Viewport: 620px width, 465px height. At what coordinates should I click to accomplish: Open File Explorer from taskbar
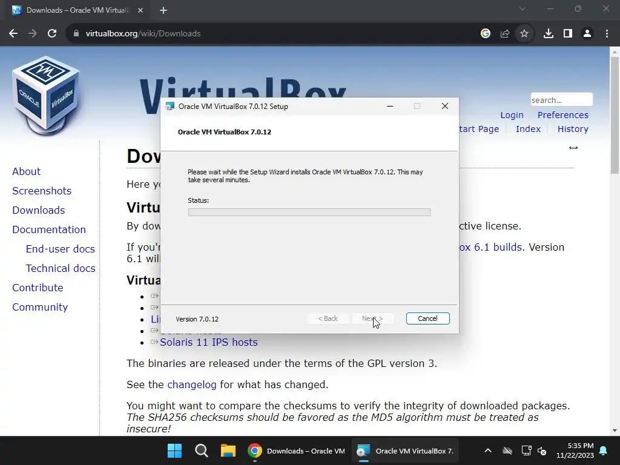pos(228,450)
